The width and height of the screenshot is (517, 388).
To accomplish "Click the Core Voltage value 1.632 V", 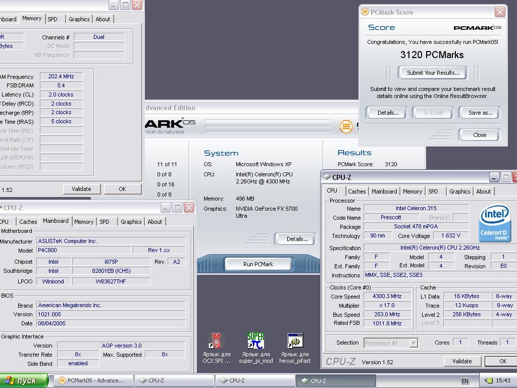I will click(450, 235).
